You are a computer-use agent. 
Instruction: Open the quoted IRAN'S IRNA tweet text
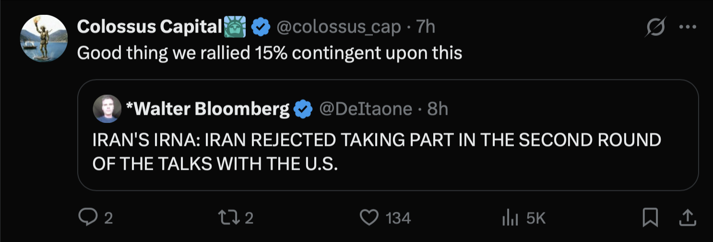point(376,152)
